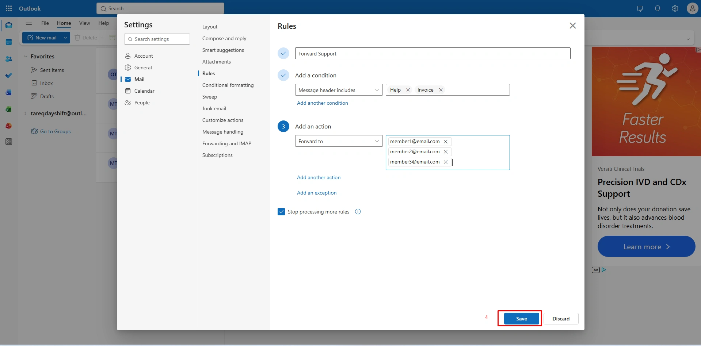Go to Conditional formatting settings
Viewport: 701px width, 346px height.
[x=228, y=85]
